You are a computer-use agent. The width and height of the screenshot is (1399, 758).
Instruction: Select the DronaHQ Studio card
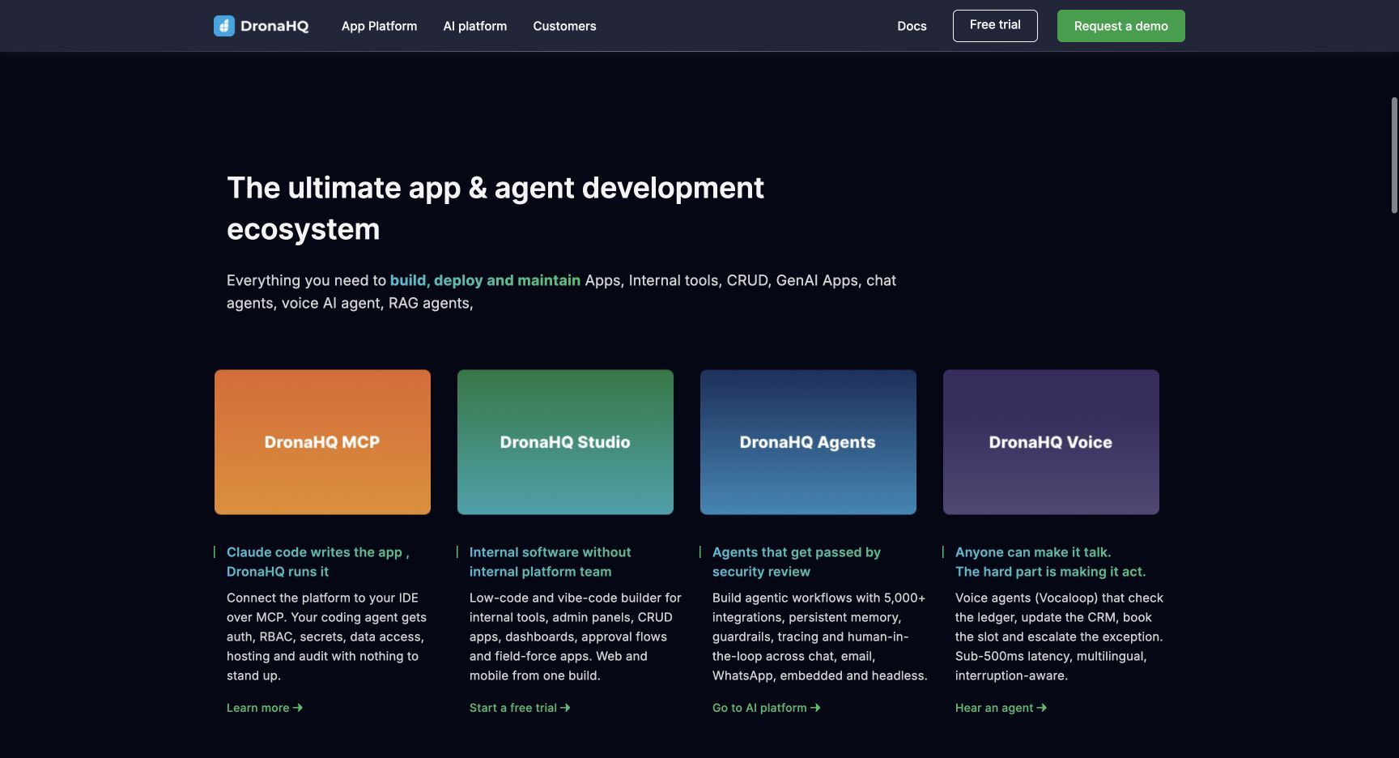coord(565,442)
